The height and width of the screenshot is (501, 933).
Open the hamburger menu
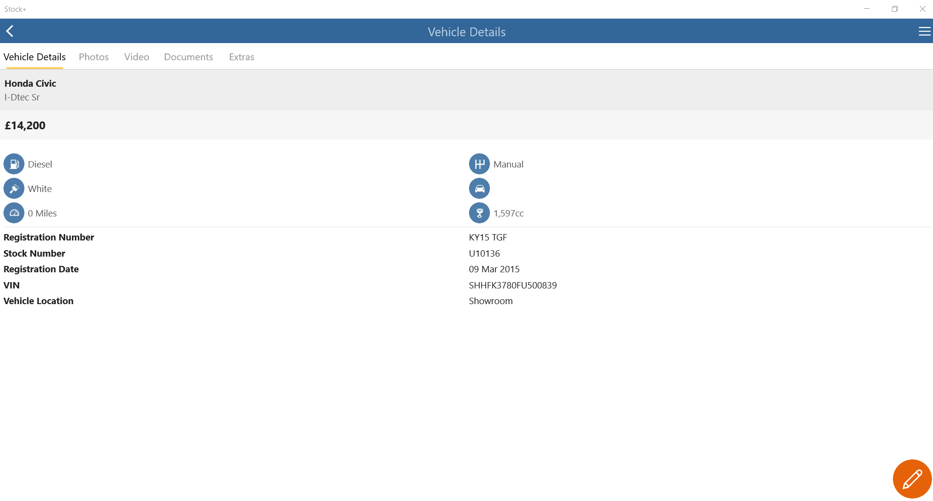pos(924,31)
